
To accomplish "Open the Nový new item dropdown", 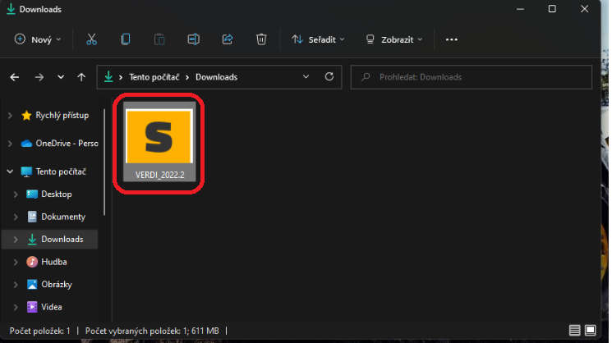I will click(38, 39).
